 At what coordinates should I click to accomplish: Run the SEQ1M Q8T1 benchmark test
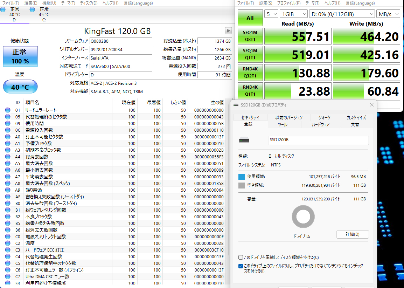pos(250,36)
